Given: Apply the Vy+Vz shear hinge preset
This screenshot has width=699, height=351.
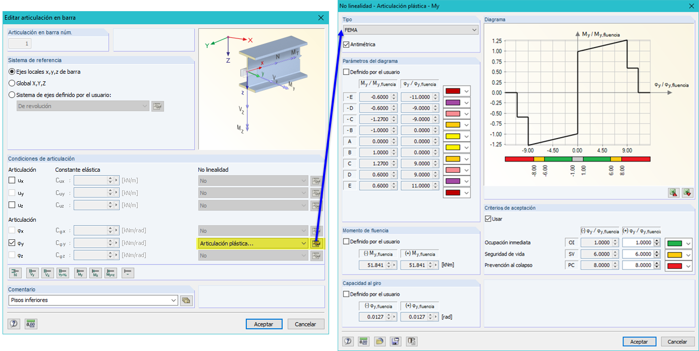Looking at the screenshot, I should (63, 273).
